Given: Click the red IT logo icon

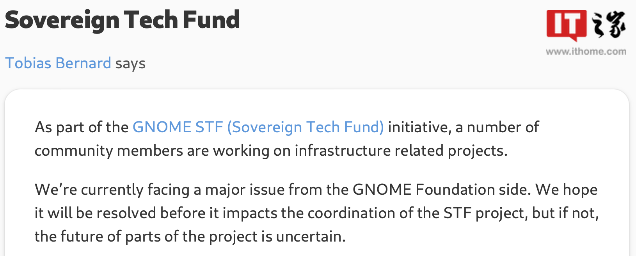Looking at the screenshot, I should (x=567, y=25).
